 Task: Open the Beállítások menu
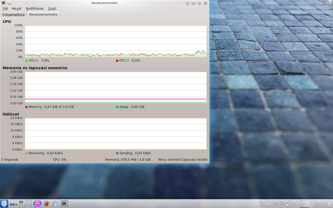pyautogui.click(x=35, y=8)
